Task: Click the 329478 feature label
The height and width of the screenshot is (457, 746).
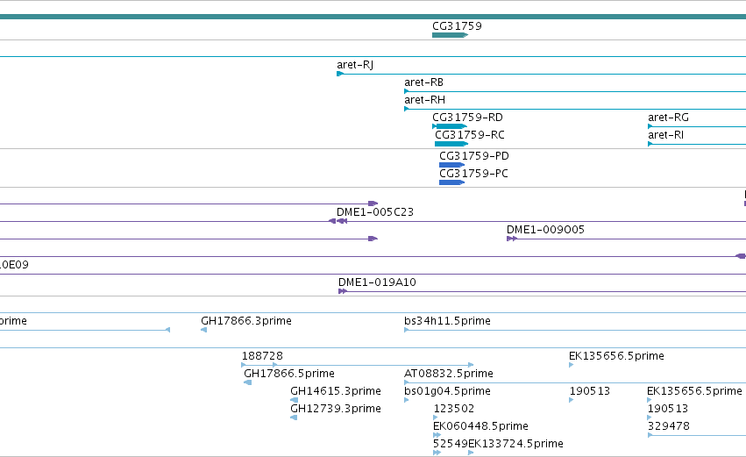Action: (x=669, y=426)
